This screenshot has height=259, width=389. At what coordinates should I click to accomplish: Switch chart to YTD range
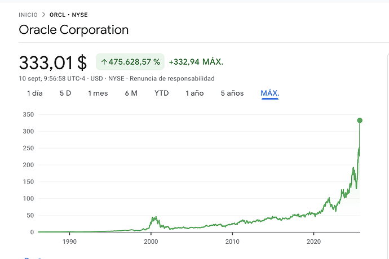point(162,93)
